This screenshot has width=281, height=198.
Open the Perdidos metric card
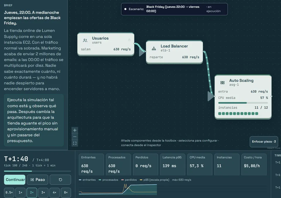145,164
